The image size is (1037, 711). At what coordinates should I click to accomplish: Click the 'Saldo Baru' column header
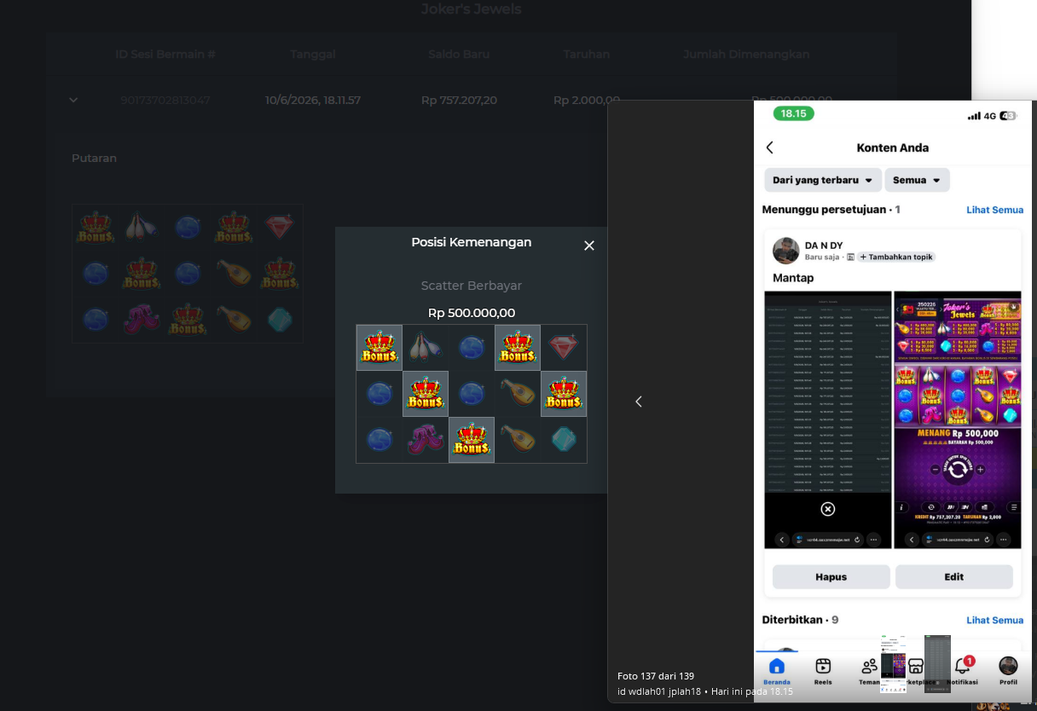459,54
